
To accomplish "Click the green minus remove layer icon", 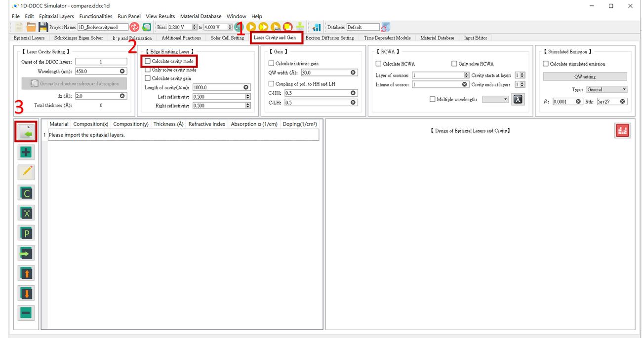I will click(x=26, y=312).
